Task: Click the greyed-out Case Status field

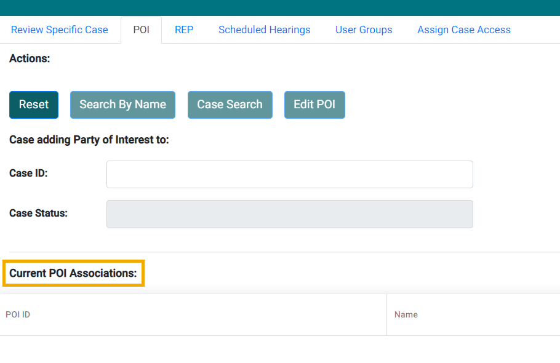Action: pyautogui.click(x=289, y=214)
